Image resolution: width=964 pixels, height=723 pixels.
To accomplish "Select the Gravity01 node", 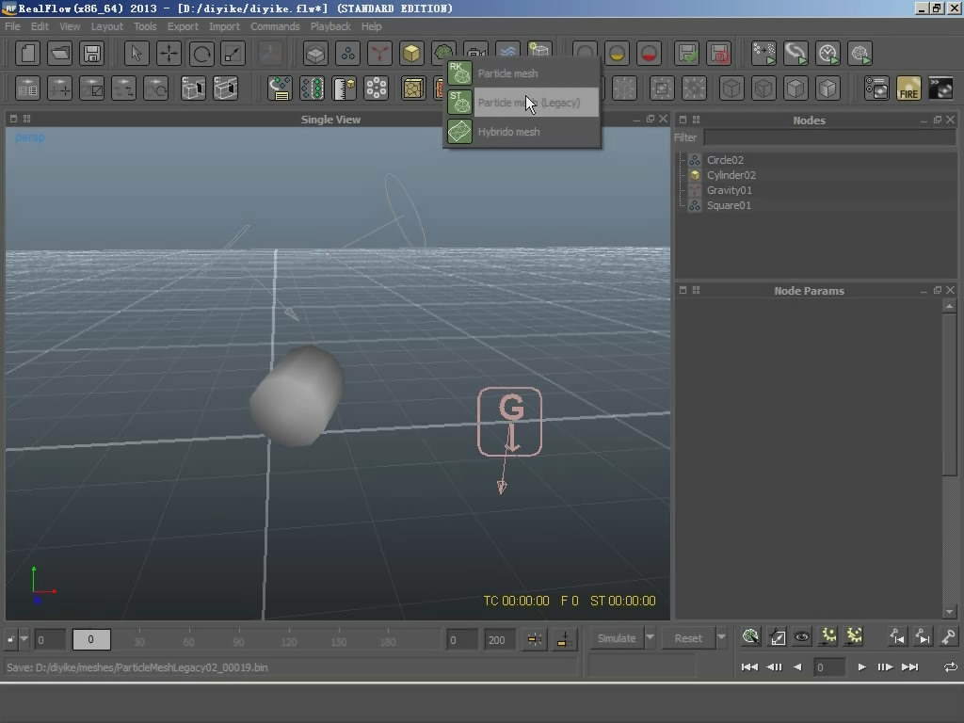I will click(x=730, y=190).
